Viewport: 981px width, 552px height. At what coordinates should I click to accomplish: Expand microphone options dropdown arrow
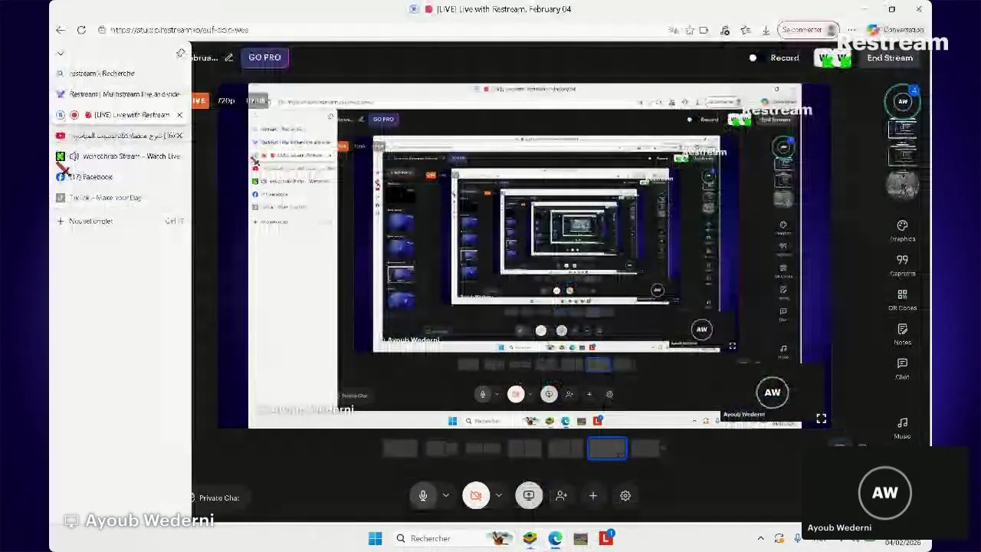tap(445, 496)
